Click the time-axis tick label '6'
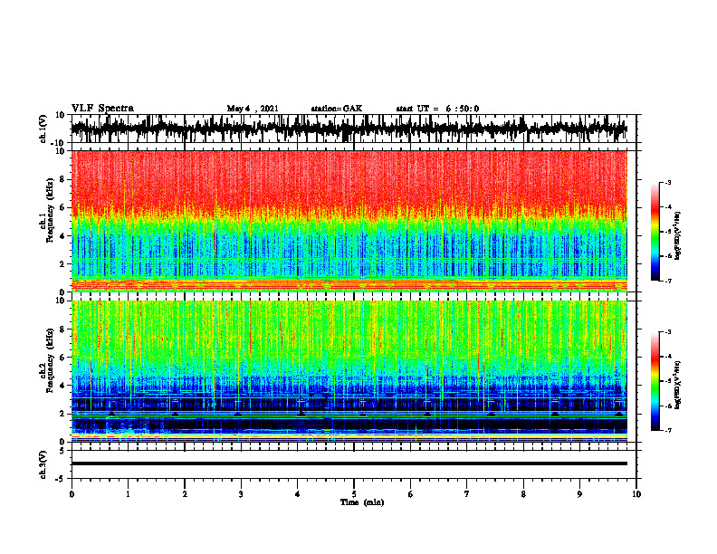The width and height of the screenshot is (717, 554). [411, 494]
